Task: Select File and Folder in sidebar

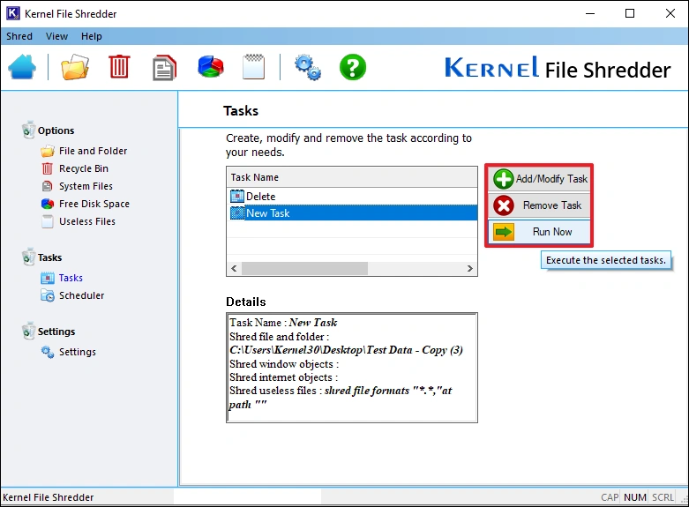Action: click(x=93, y=151)
